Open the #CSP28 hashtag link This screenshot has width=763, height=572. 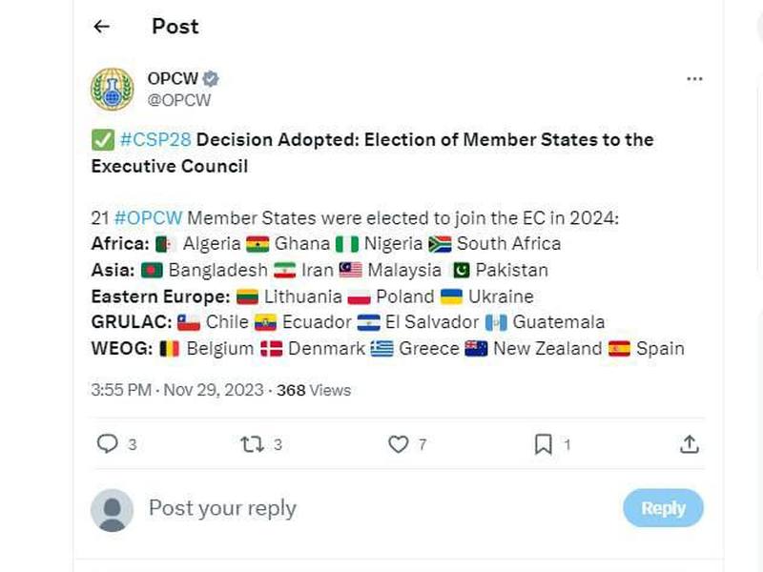155,139
